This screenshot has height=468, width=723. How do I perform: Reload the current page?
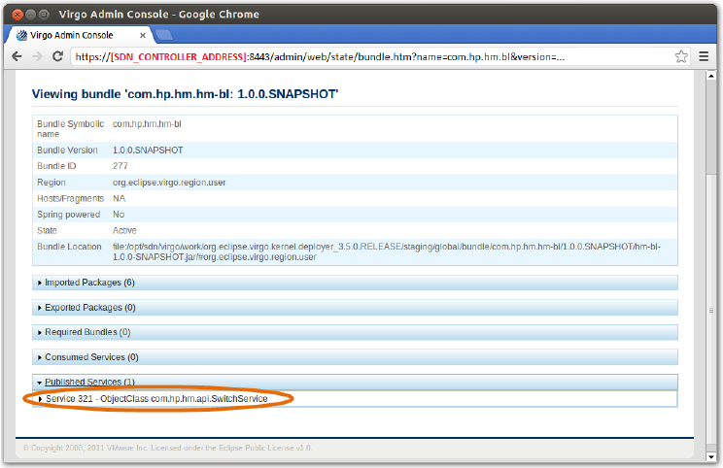pos(58,56)
